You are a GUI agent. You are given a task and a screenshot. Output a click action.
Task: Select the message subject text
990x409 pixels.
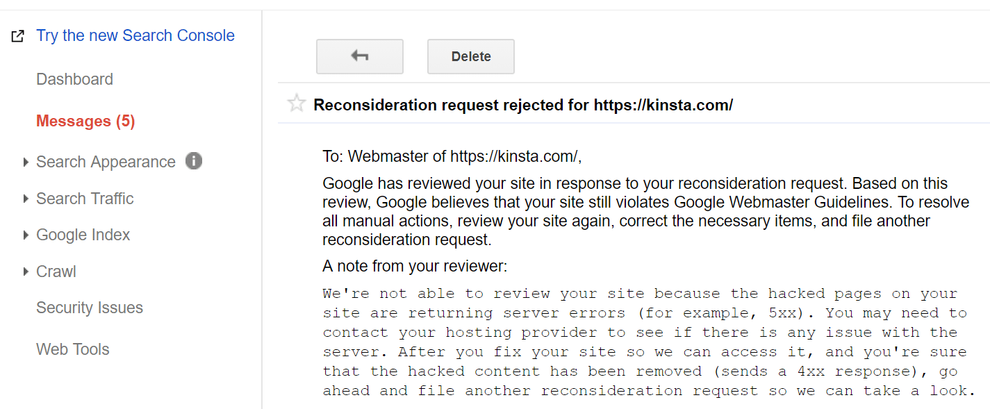523,104
